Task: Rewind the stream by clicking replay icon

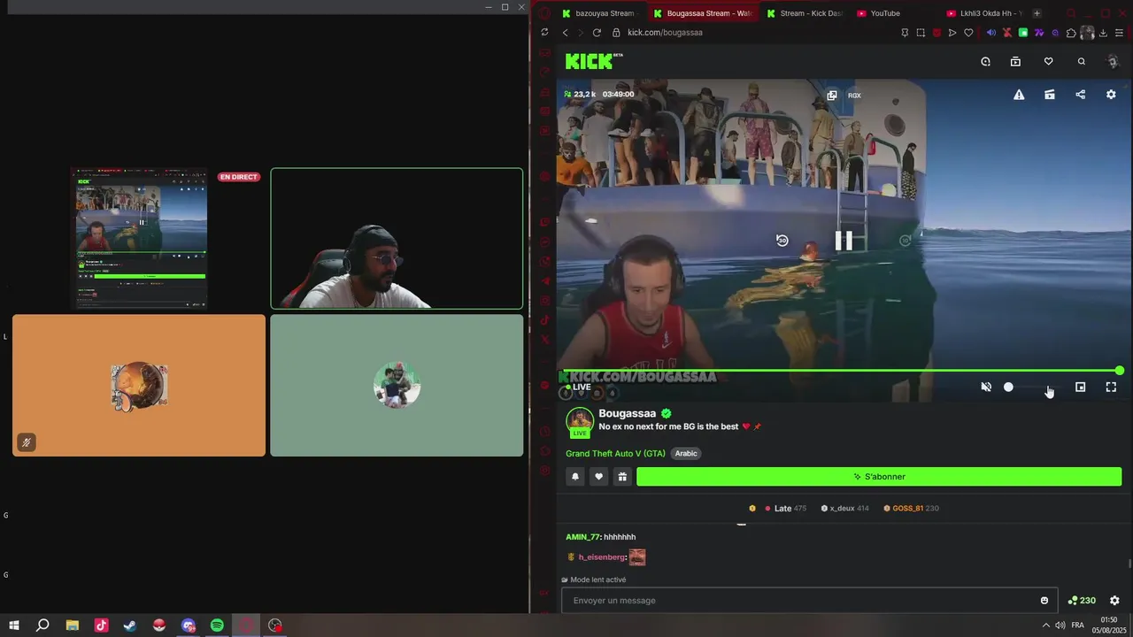Action: pyautogui.click(x=782, y=241)
